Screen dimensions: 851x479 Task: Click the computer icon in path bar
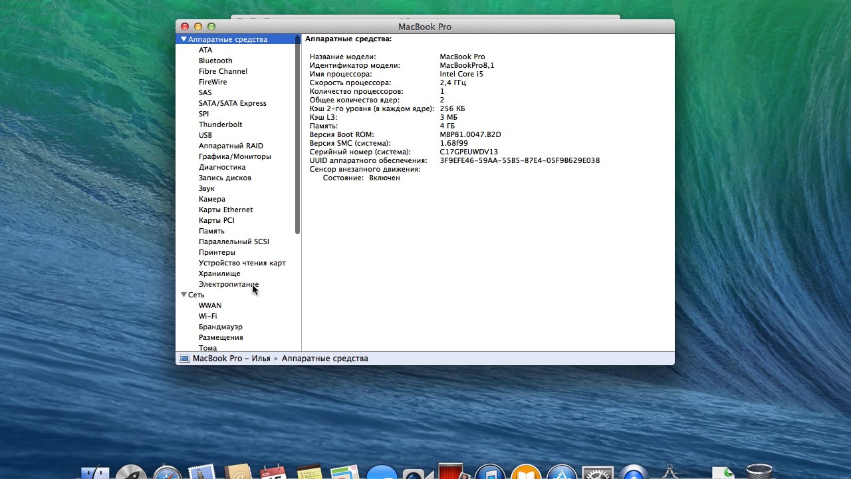[185, 359]
